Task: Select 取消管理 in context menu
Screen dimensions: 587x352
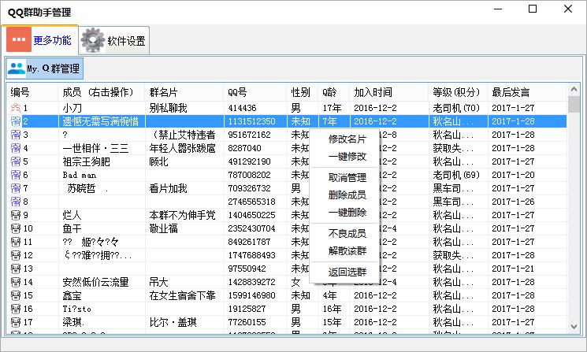Action: (347, 177)
